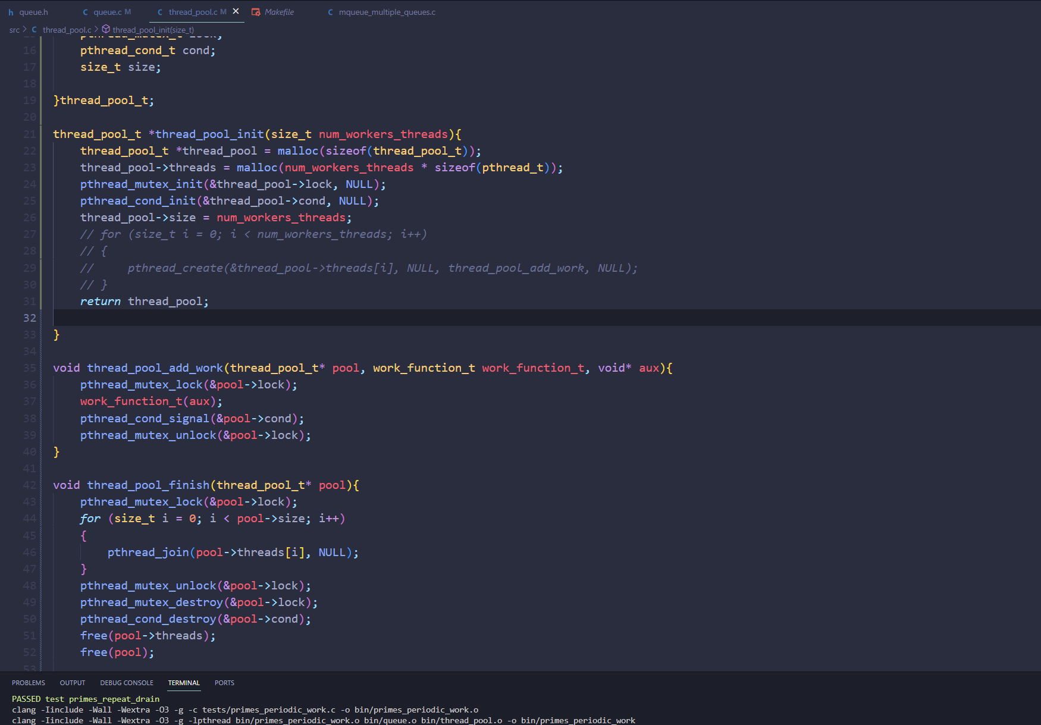
Task: Open the thread_pool_init(size_t) breadcrumb symbol list
Action: (153, 30)
